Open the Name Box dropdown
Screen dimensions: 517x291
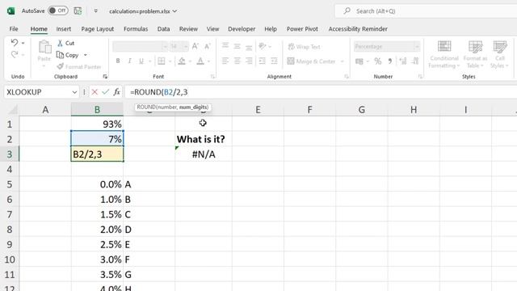[x=74, y=92]
